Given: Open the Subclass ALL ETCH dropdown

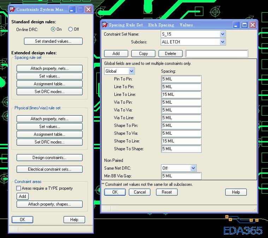Looking at the screenshot, I should click(x=222, y=42).
